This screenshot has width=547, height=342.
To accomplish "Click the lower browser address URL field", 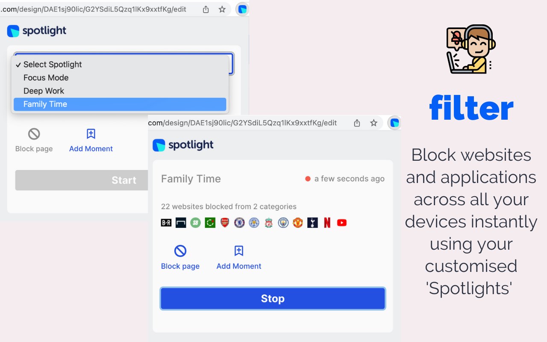I will click(243, 123).
